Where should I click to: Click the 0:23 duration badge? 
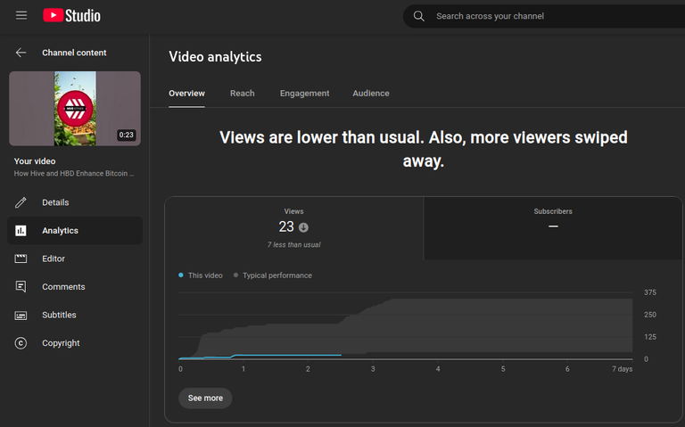click(x=127, y=135)
